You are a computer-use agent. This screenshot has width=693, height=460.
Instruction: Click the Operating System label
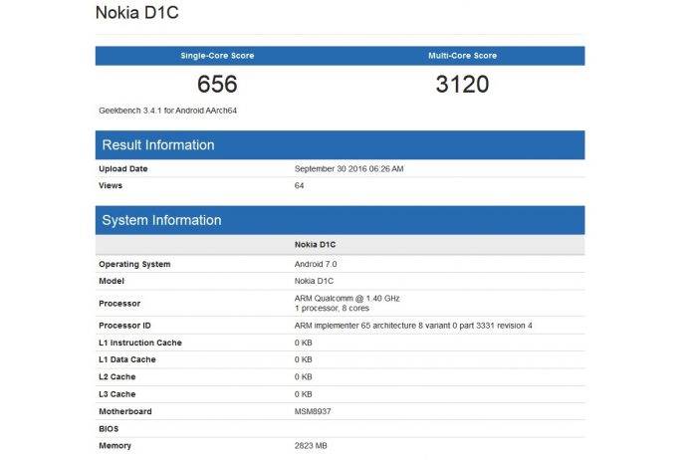pos(134,264)
